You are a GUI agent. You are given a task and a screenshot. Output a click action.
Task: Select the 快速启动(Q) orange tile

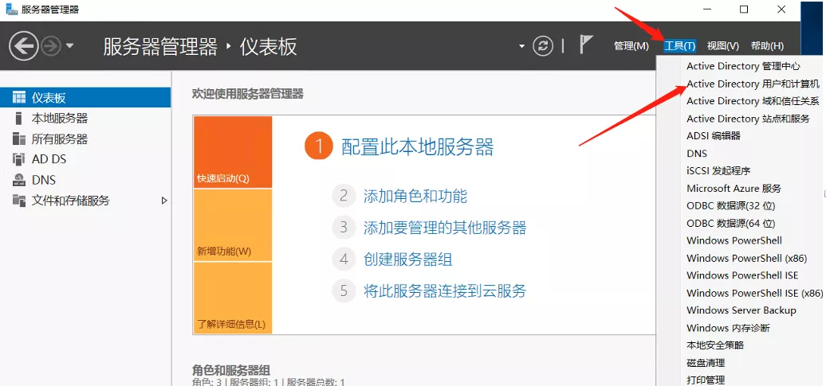point(232,152)
